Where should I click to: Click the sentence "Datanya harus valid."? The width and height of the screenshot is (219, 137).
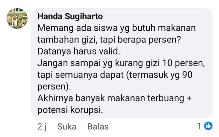(79, 51)
